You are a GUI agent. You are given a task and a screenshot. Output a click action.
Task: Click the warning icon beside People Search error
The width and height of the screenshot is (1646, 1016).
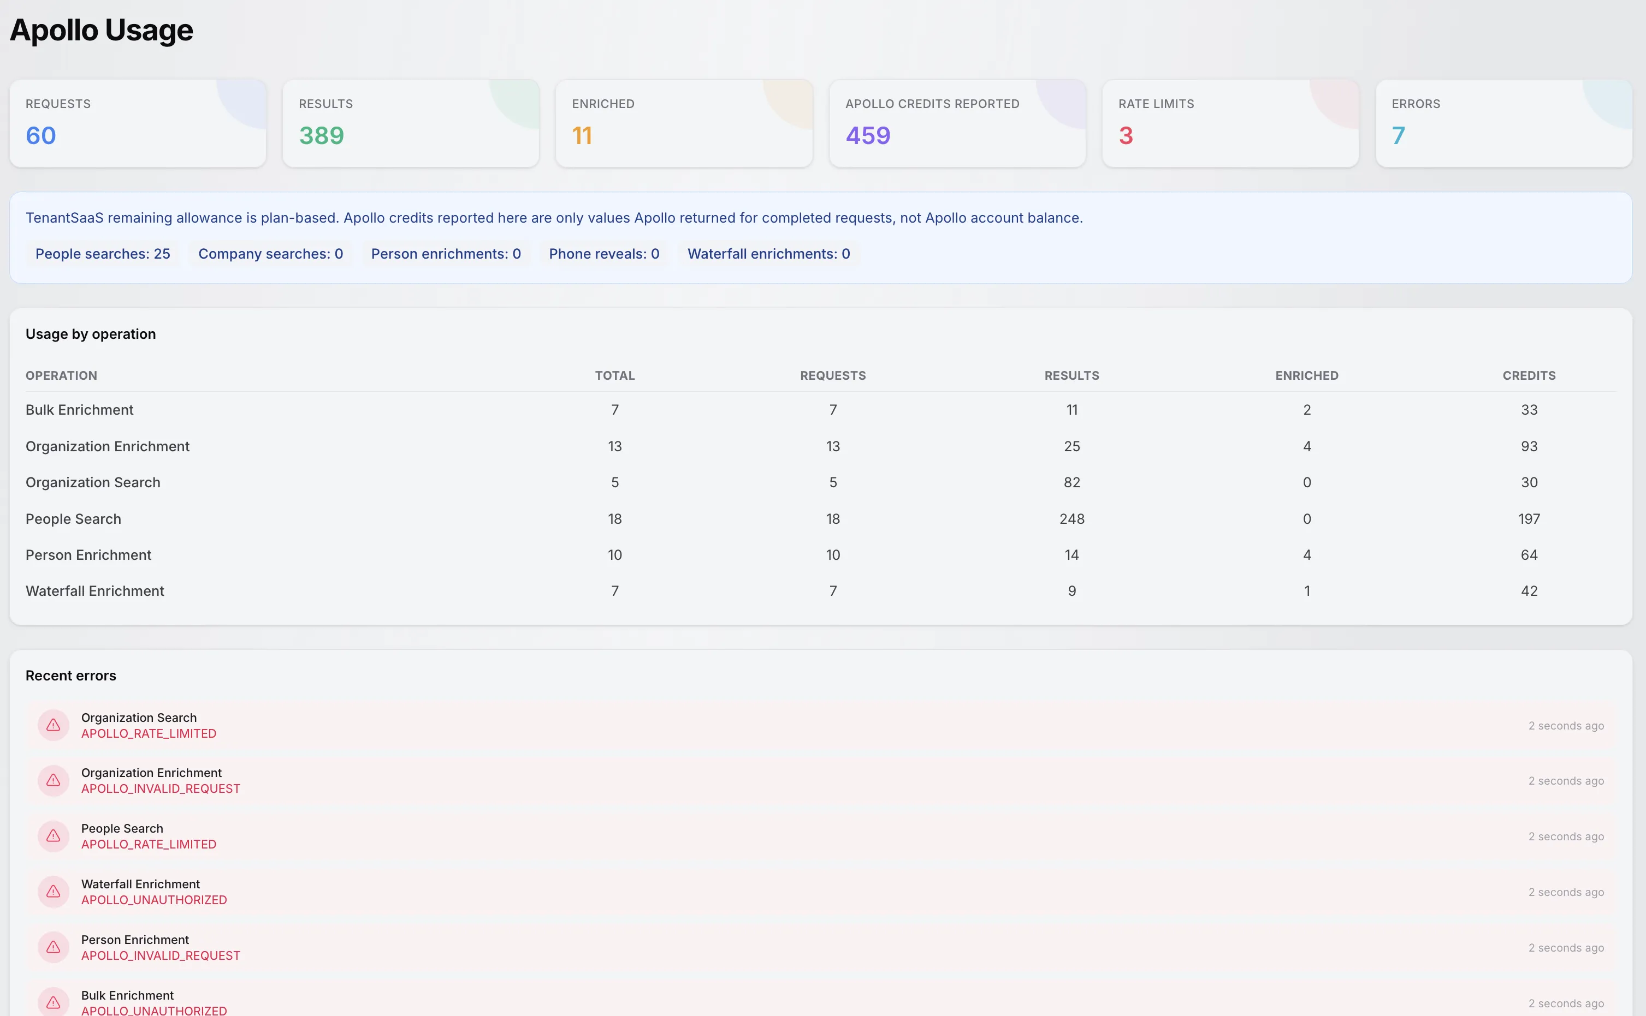(x=53, y=836)
